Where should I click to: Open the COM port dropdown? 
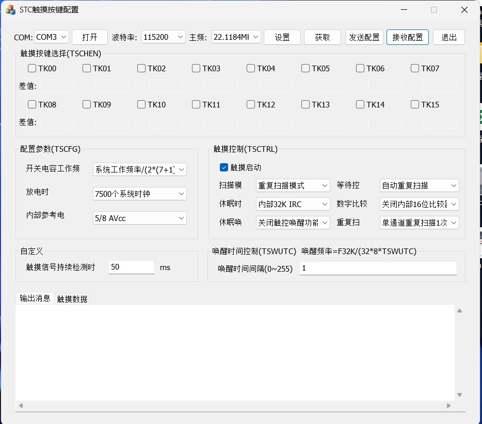[51, 37]
